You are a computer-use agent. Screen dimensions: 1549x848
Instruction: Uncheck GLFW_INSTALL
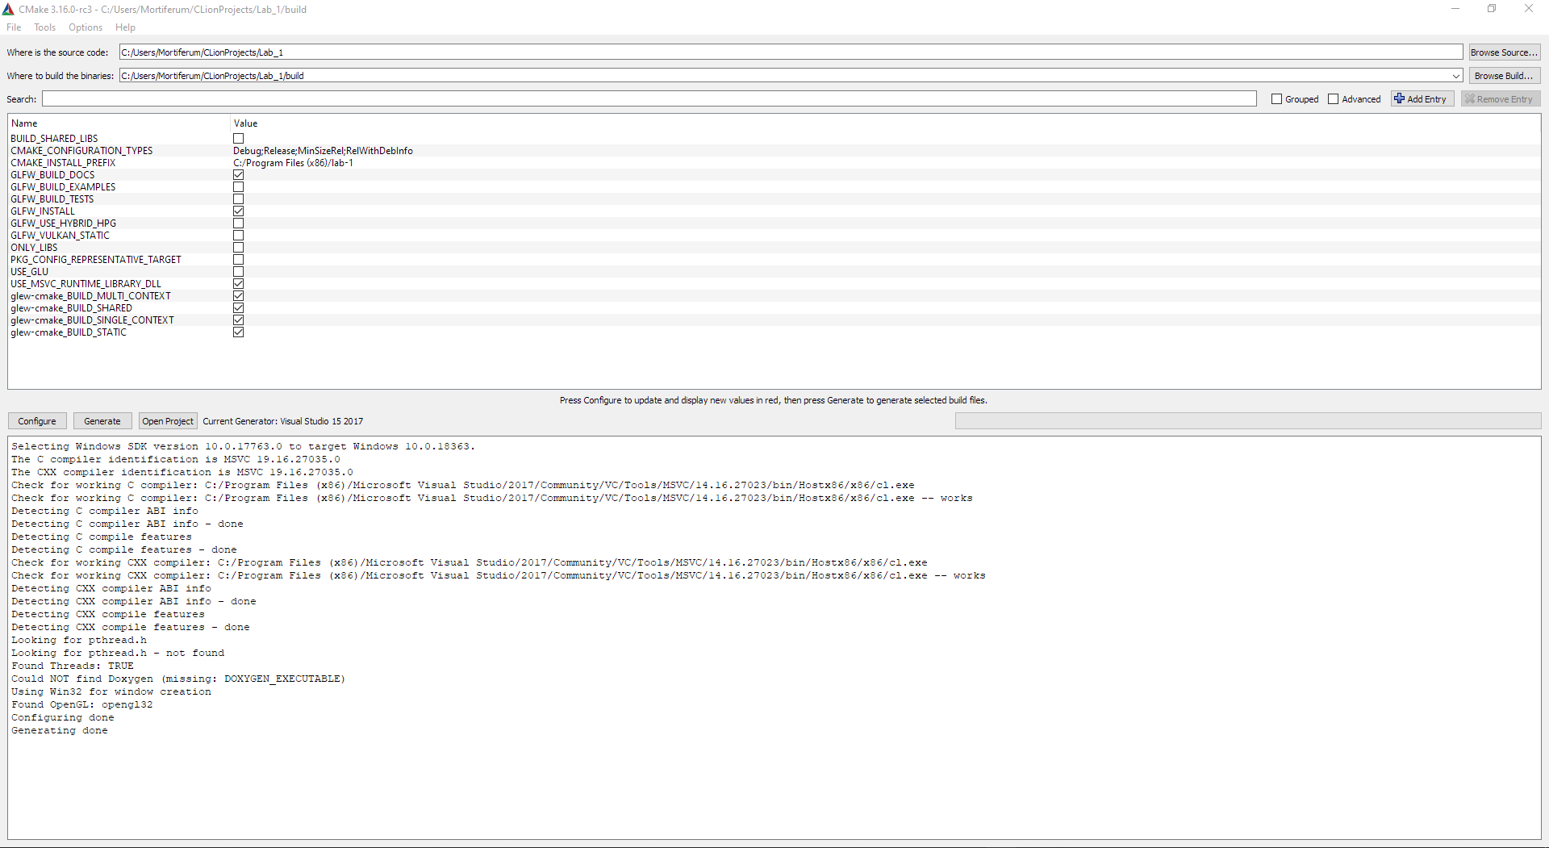pos(238,211)
